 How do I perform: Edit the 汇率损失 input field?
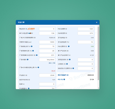click(86, 64)
